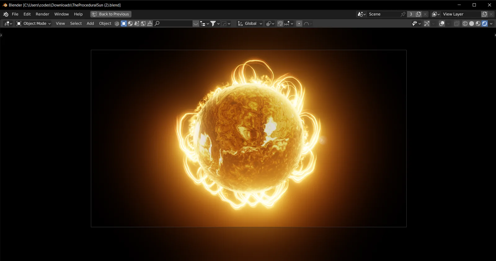Open the Render menu
Image resolution: width=496 pixels, height=261 pixels.
pos(42,14)
